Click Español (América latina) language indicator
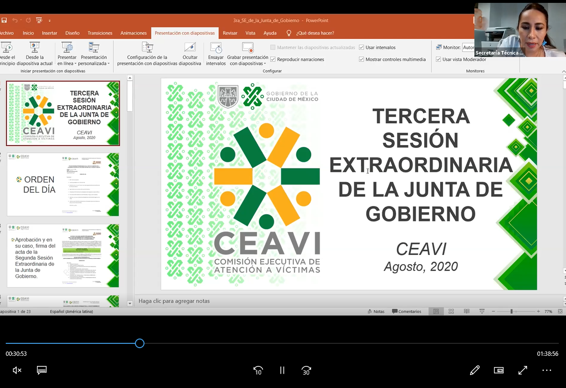 pyautogui.click(x=72, y=312)
